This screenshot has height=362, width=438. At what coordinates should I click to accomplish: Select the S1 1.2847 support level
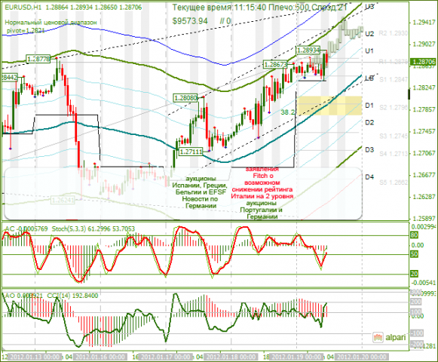click(394, 80)
